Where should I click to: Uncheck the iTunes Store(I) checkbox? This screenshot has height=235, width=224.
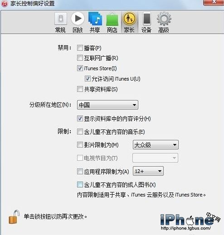pyautogui.click(x=80, y=68)
